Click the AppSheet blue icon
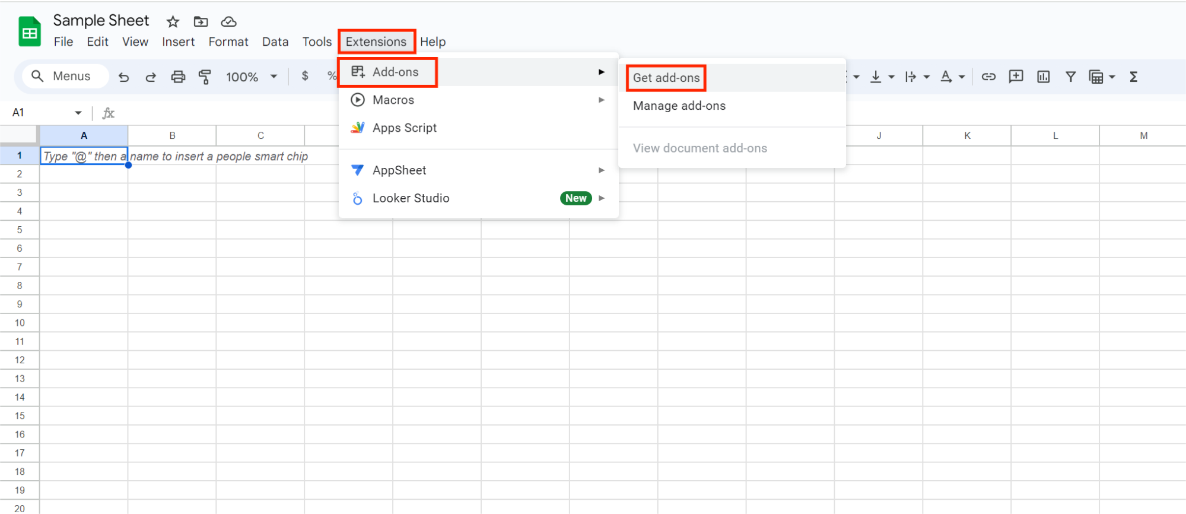1186x514 pixels. point(358,170)
